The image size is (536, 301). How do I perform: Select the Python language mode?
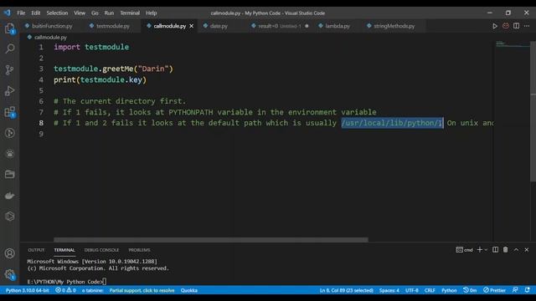(x=449, y=290)
